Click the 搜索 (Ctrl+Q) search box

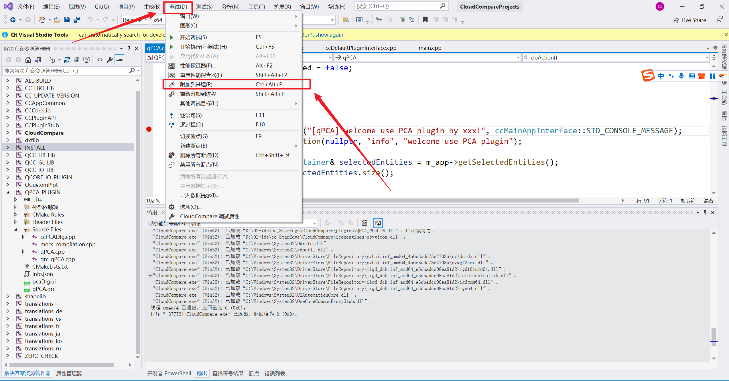(401, 6)
